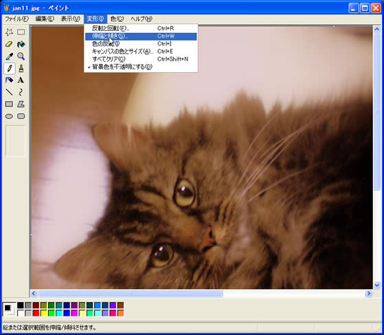Pick the Eyedropper color picker tool
This screenshot has width=384, height=335.
[x=9, y=56]
